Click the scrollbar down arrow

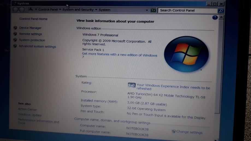(215, 140)
